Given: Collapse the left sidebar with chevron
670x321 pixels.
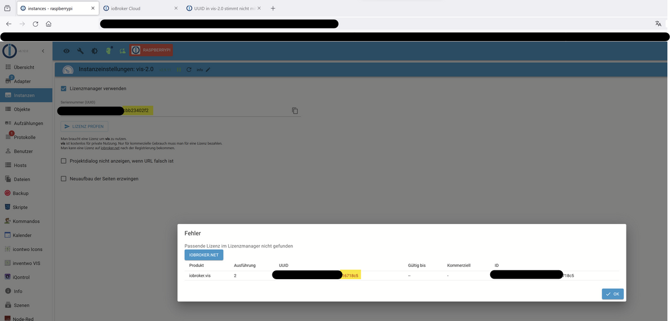Looking at the screenshot, I should 43,51.
